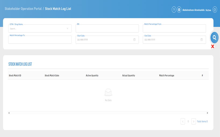Click the Active Quantity column header
220x137 pixels.
92,75
